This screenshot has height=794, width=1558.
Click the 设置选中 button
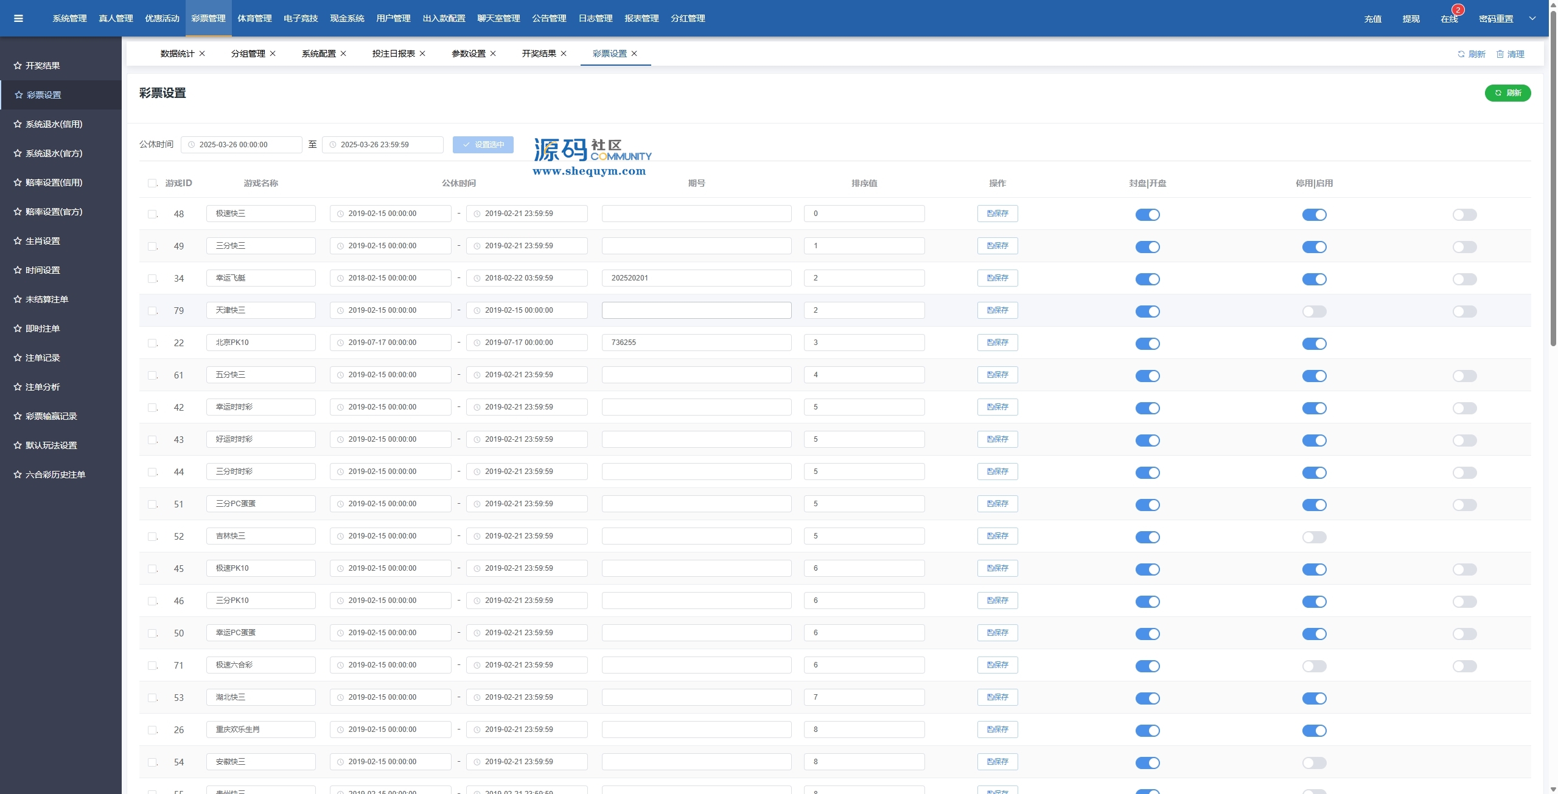pyautogui.click(x=483, y=145)
